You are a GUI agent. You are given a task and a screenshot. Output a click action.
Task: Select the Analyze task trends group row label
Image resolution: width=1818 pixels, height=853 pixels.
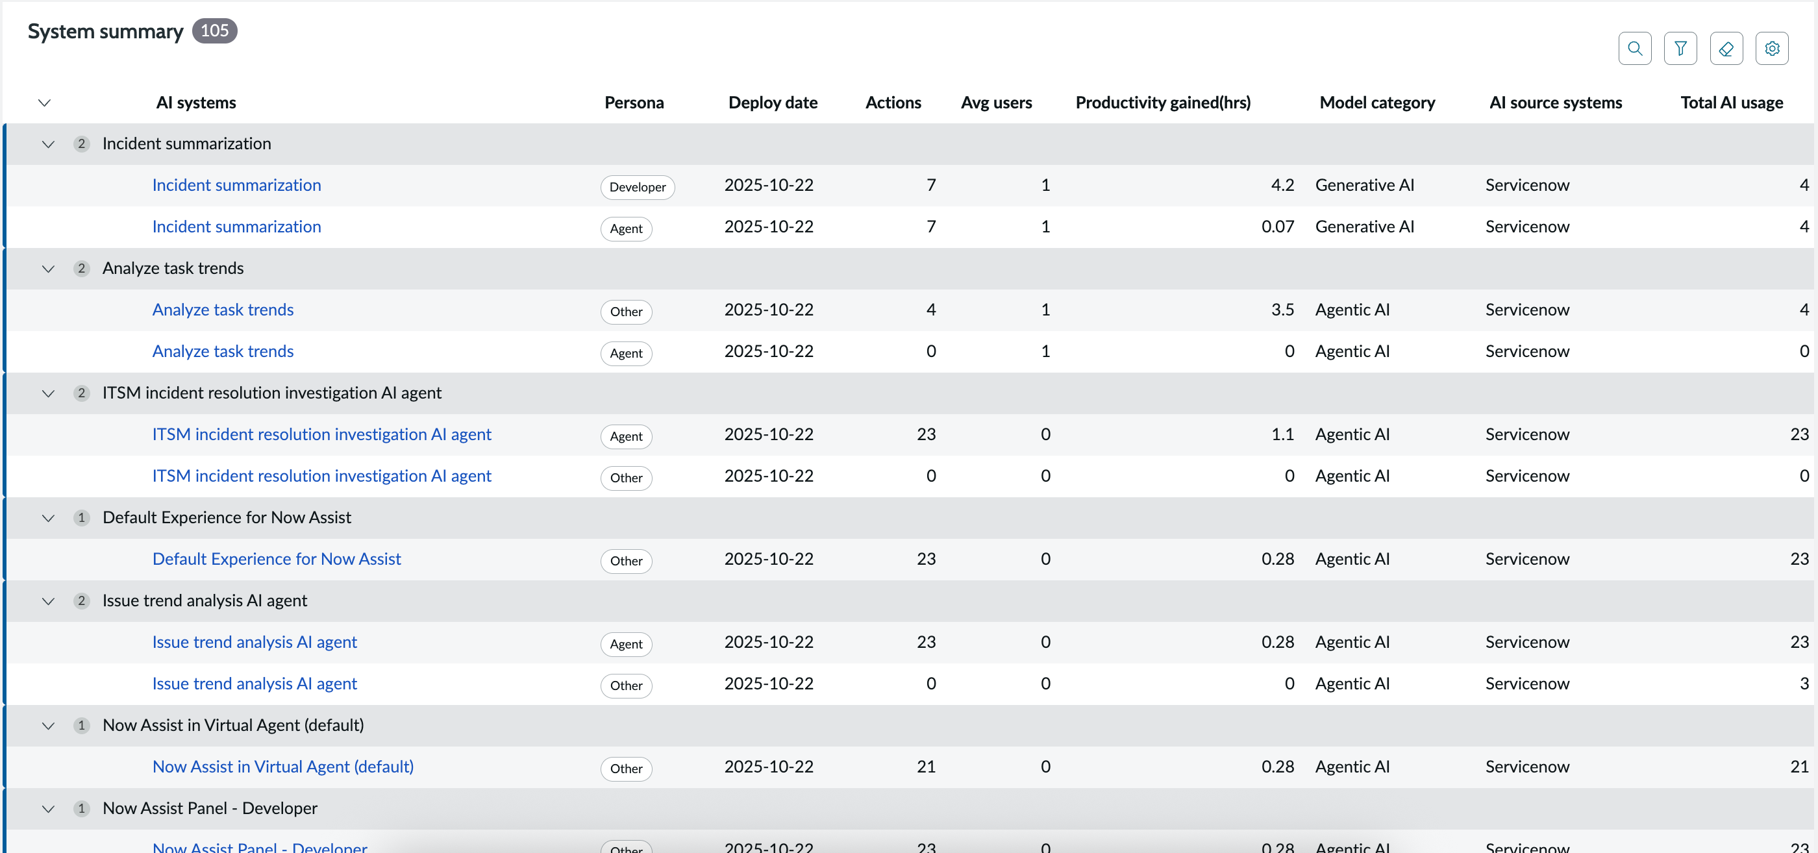(x=173, y=269)
